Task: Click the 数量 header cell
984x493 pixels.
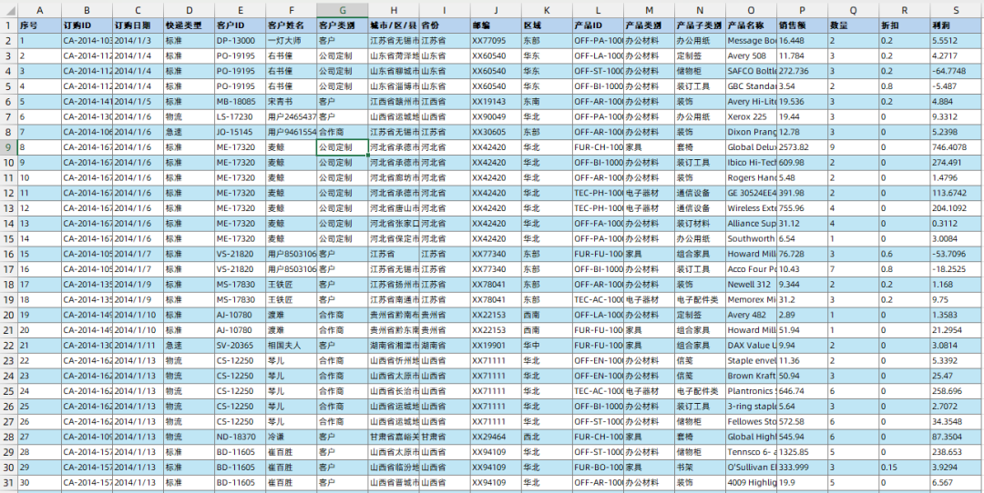Action: [854, 25]
